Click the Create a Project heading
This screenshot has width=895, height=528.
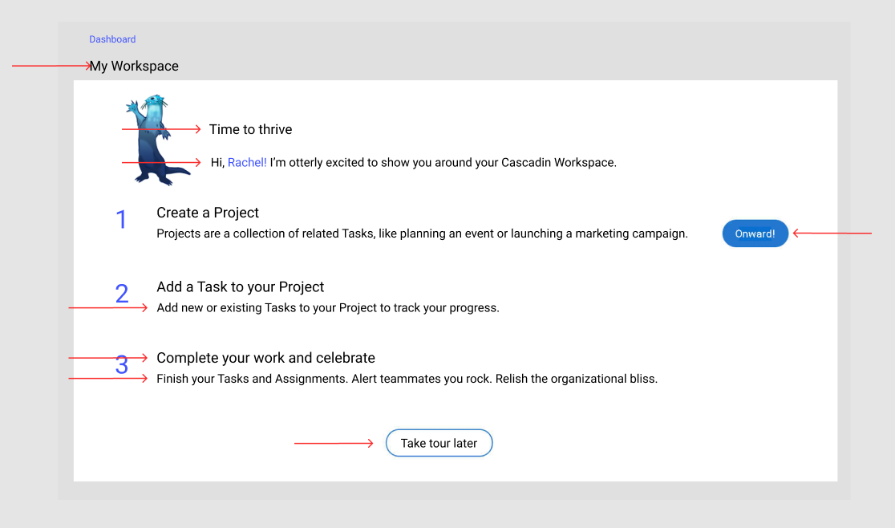coord(208,213)
